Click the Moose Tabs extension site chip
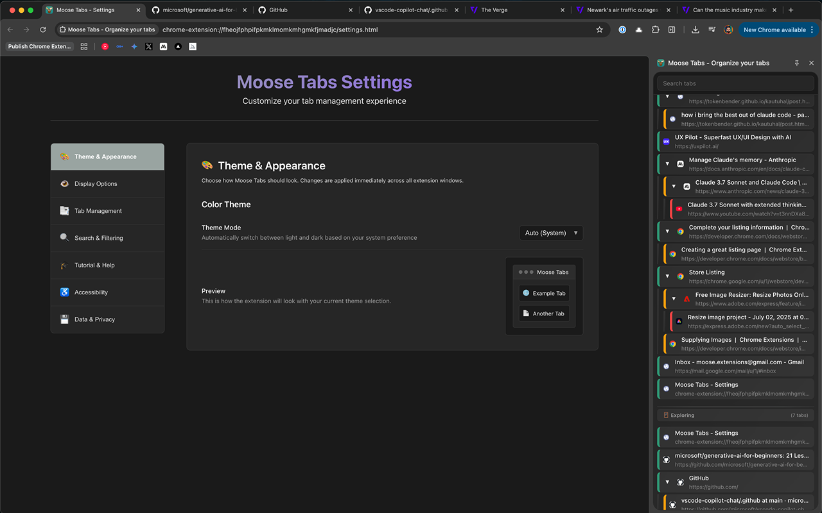 tap(108, 29)
